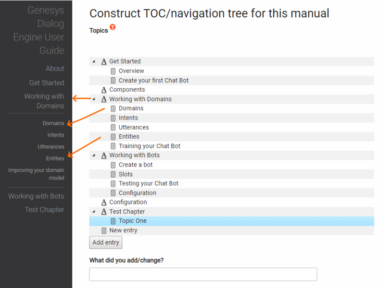Screen dimensions: 379x288
Task: Click the chapter icon for Get Started
Action: [x=104, y=61]
